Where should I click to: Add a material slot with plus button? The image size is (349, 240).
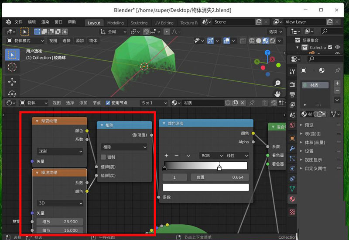pos(337,83)
